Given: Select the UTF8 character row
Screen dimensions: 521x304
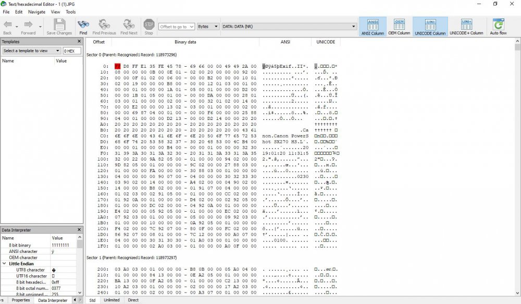Looking at the screenshot, I should [x=39, y=270].
